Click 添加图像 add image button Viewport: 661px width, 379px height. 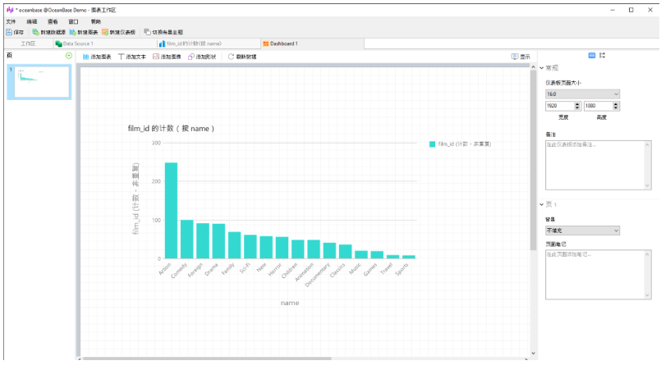[x=167, y=57]
